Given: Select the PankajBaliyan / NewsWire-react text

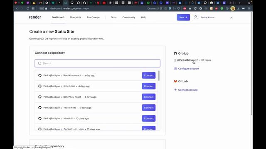Looking at the screenshot, I should click(62, 75).
